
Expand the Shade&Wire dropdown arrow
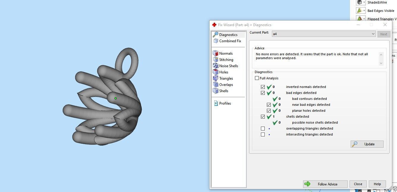[x=364, y=2]
